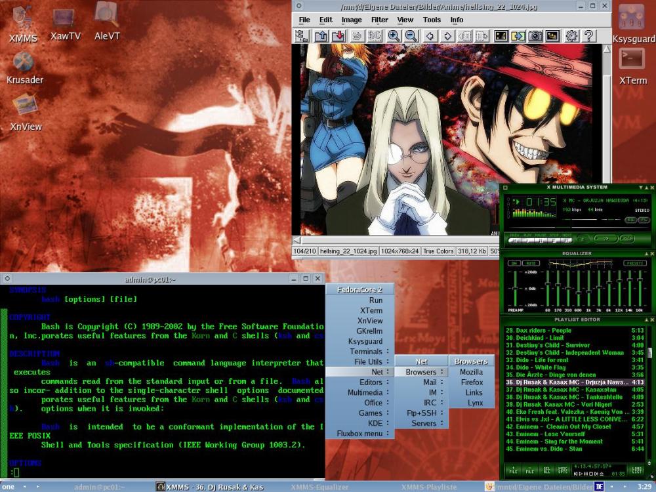
Task: Adjust the 16k equalizer slider
Action: pos(640,288)
